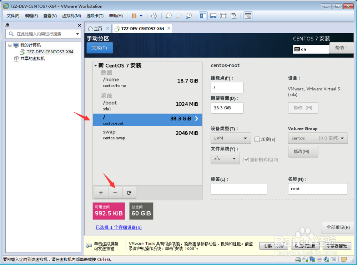Open the snapshot manager icon
Screen dimensions: 357x265
tap(189, 16)
